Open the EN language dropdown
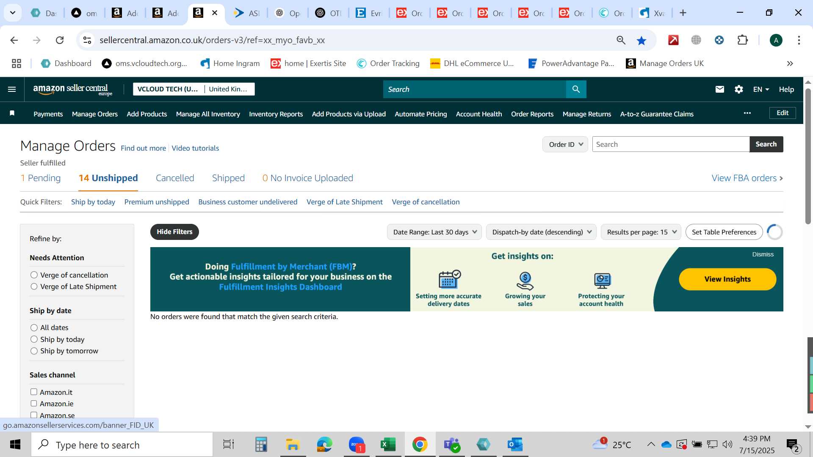 761,89
